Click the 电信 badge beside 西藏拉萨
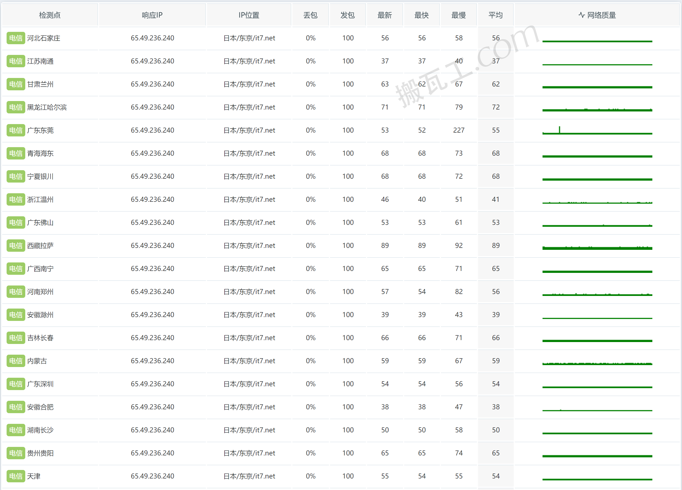This screenshot has height=490, width=682. pyautogui.click(x=16, y=246)
